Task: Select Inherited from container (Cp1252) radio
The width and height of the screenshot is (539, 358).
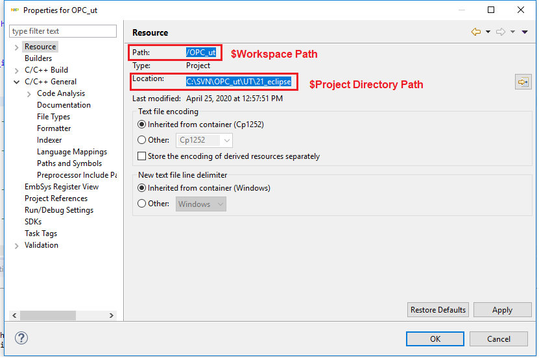Action: pos(142,124)
